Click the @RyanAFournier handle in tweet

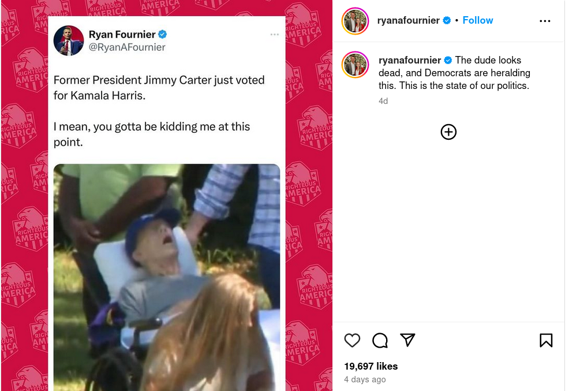click(126, 47)
